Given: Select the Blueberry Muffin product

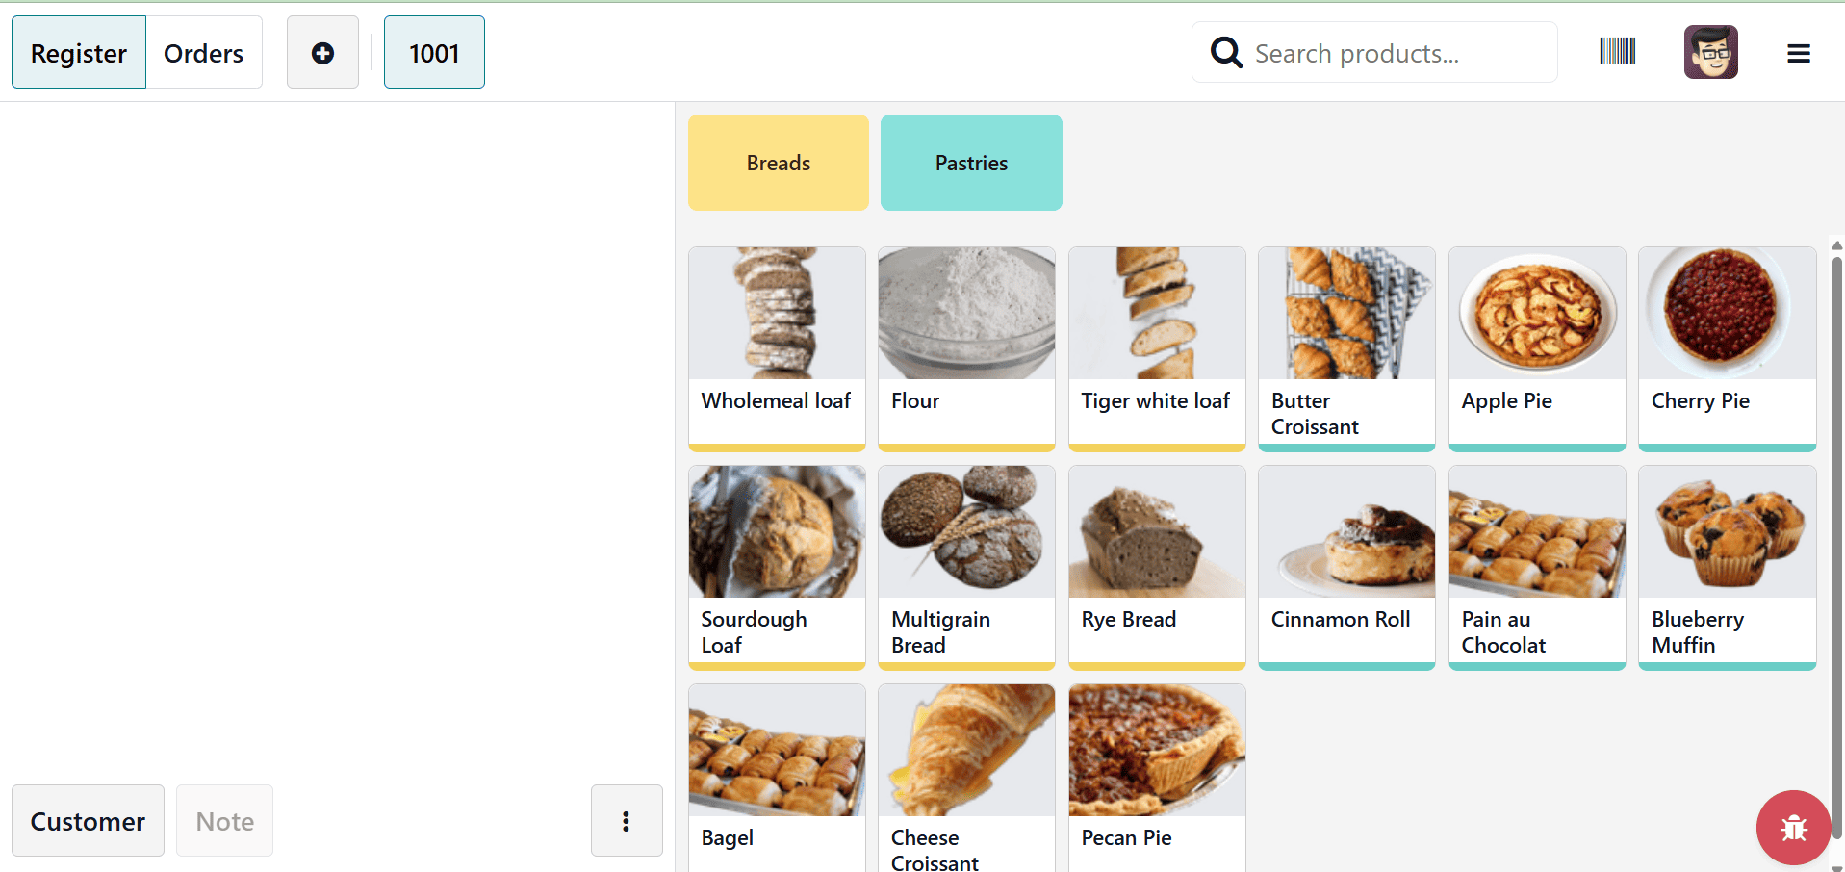Looking at the screenshot, I should 1726,565.
